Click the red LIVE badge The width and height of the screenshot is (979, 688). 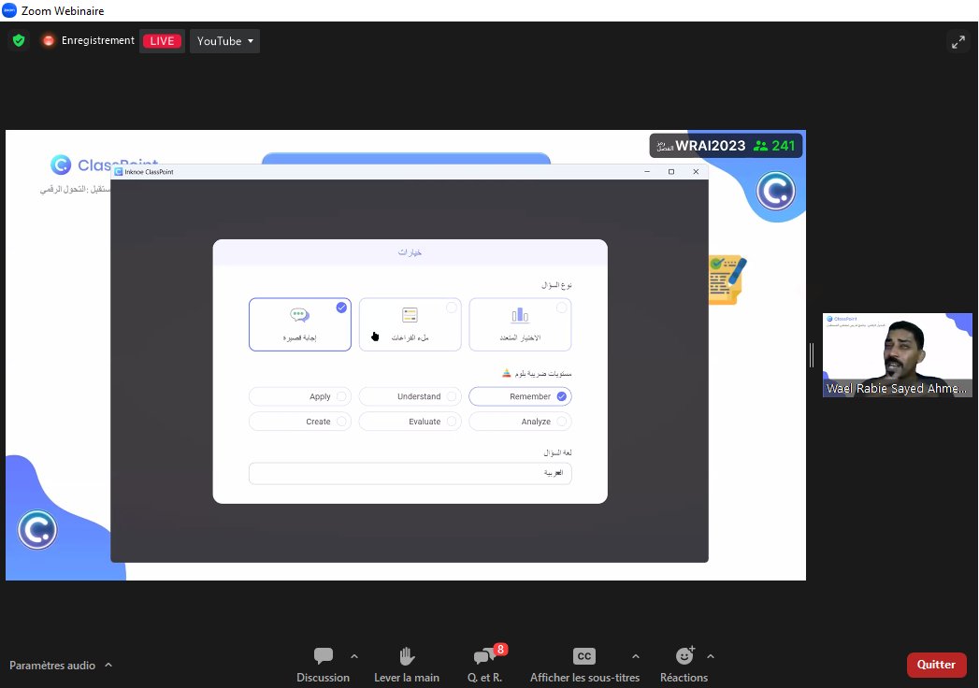coord(162,40)
